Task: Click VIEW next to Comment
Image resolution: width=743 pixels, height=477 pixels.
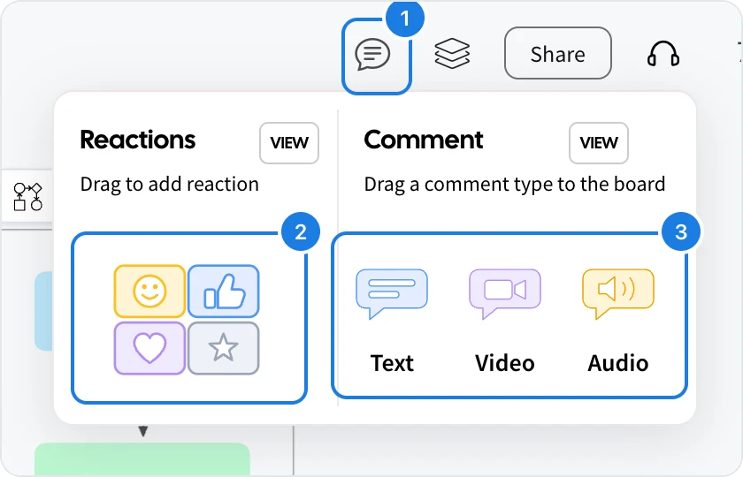Action: tap(599, 143)
